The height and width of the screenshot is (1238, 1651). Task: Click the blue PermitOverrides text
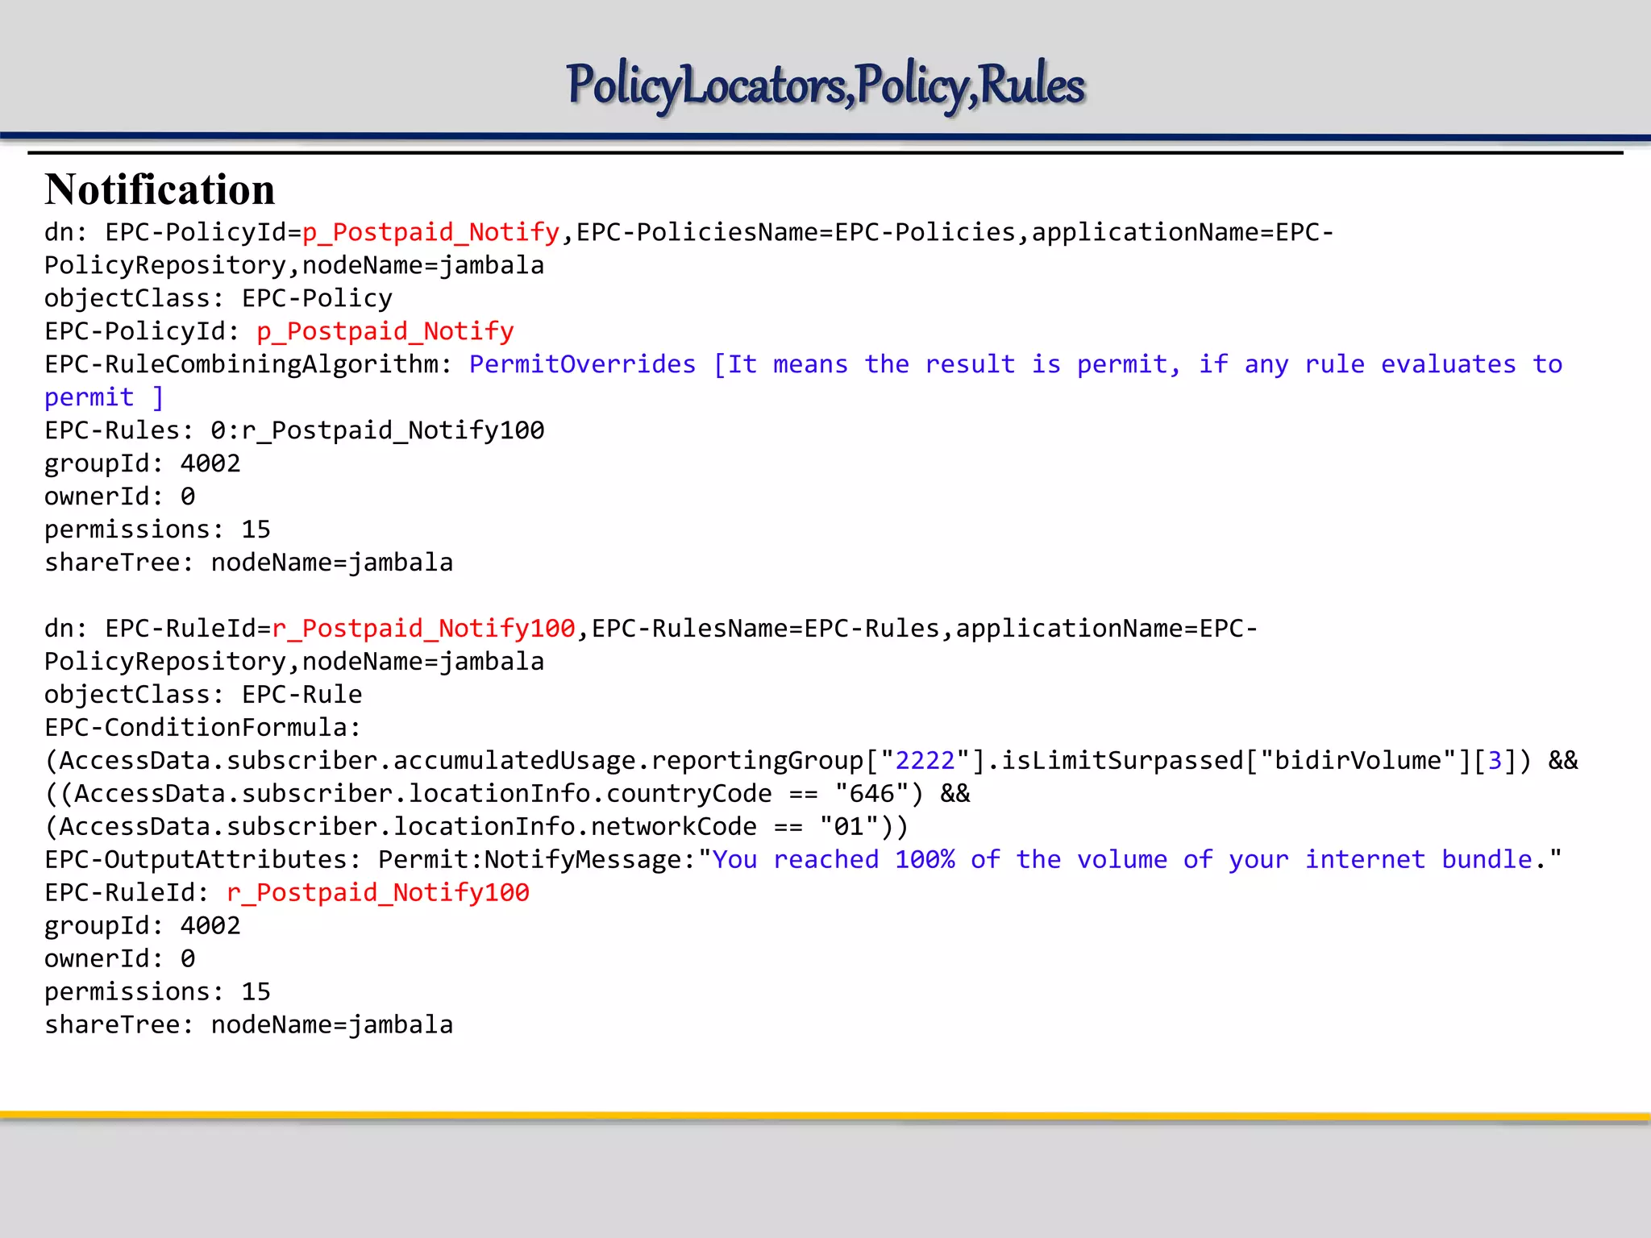click(x=582, y=364)
